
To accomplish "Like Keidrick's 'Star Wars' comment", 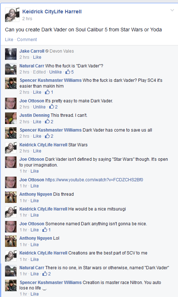I will pos(37,151).
